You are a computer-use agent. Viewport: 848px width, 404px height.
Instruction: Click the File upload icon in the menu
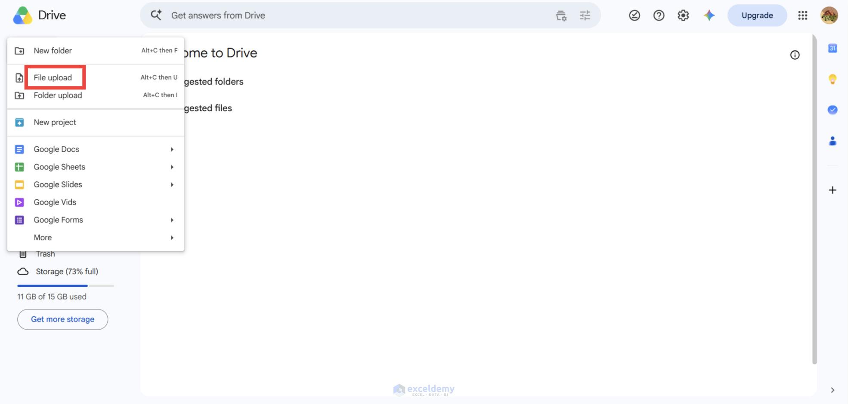[x=19, y=78]
